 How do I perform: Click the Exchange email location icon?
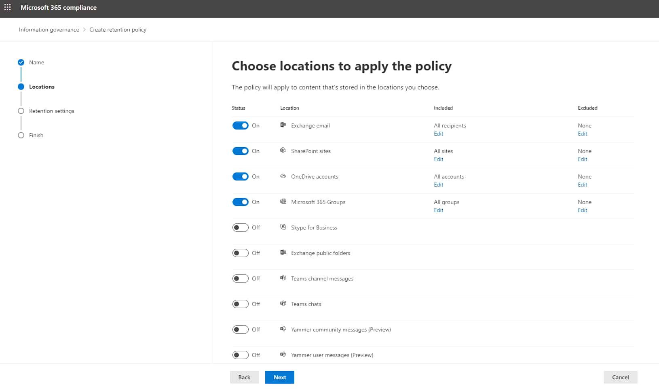click(283, 125)
